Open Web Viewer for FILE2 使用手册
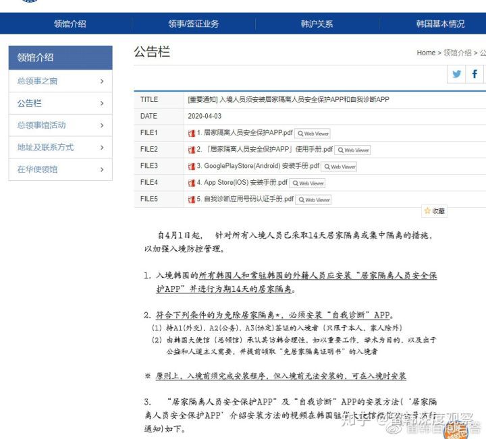The height and width of the screenshot is (439, 486). pyautogui.click(x=353, y=150)
